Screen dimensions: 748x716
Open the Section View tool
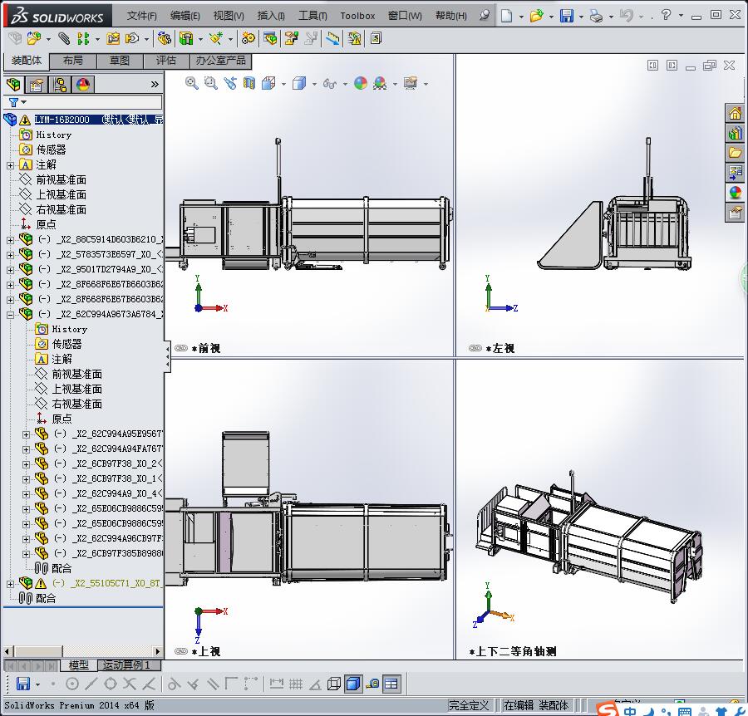pyautogui.click(x=249, y=83)
